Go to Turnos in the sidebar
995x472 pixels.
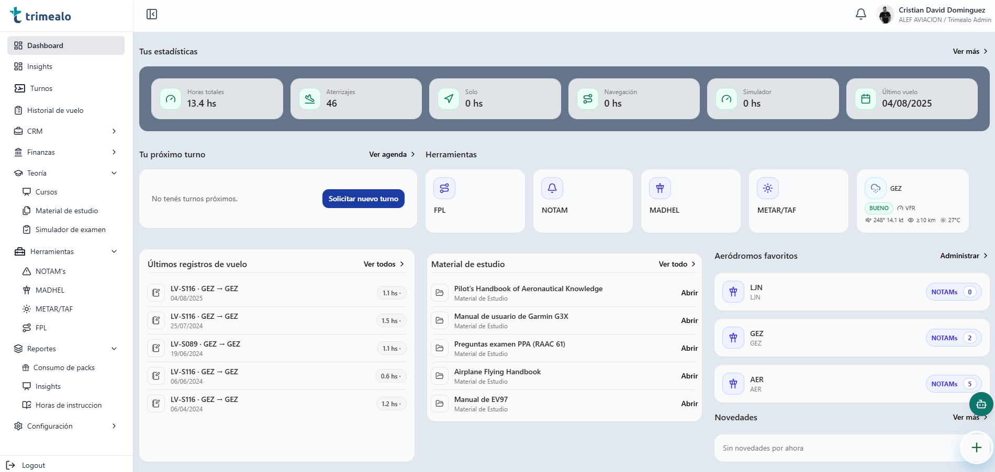(41, 88)
